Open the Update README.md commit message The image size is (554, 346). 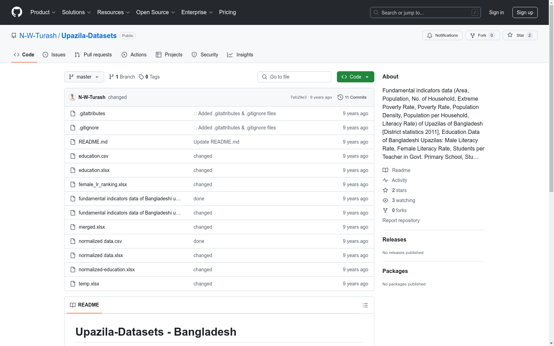pos(216,142)
